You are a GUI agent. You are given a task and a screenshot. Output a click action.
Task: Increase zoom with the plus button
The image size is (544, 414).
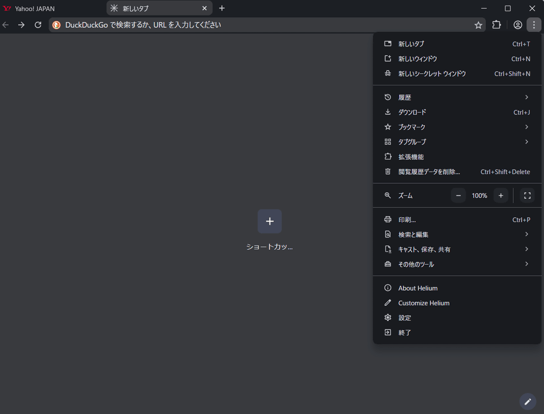point(501,195)
